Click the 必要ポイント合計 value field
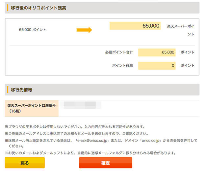Screen dimensions: 204x171 pyautogui.click(x=157, y=53)
